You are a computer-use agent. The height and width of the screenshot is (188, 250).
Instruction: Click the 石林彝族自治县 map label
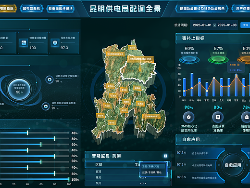pyautogui.click(x=151, y=116)
